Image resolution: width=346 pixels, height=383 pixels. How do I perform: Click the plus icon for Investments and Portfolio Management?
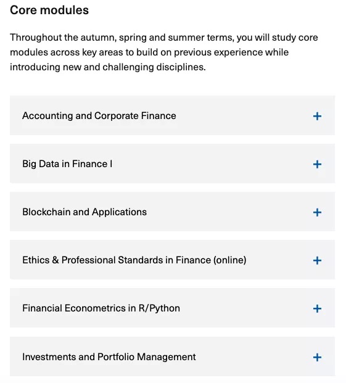(317, 357)
